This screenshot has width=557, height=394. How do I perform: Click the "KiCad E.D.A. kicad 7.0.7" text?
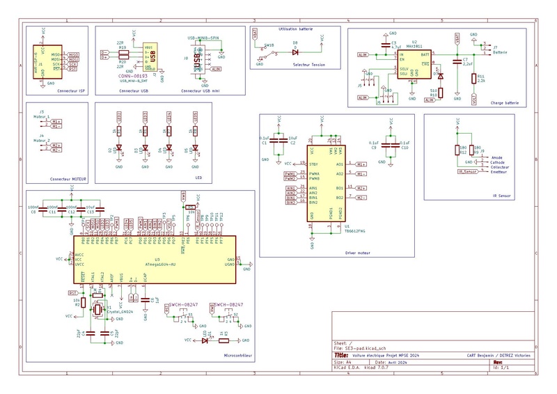(x=361, y=368)
